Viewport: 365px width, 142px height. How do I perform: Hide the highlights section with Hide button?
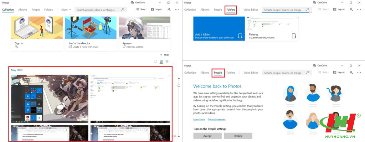[164, 55]
